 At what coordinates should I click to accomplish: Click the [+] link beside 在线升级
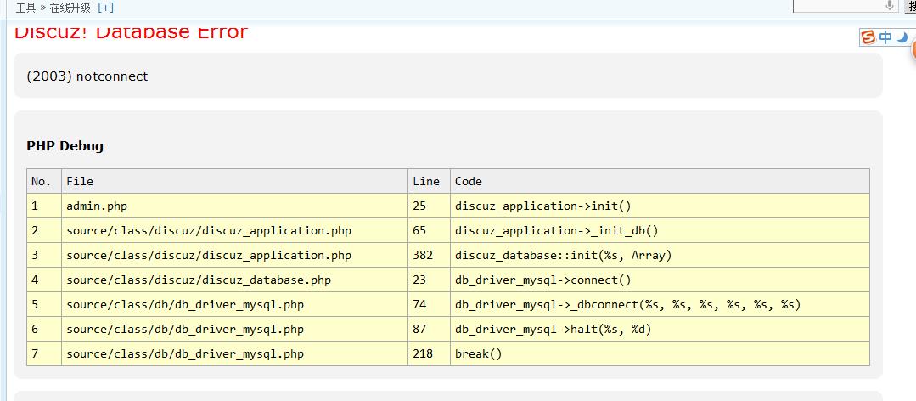click(x=106, y=8)
